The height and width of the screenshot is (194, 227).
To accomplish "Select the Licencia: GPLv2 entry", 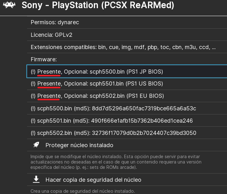I will (52, 35).
